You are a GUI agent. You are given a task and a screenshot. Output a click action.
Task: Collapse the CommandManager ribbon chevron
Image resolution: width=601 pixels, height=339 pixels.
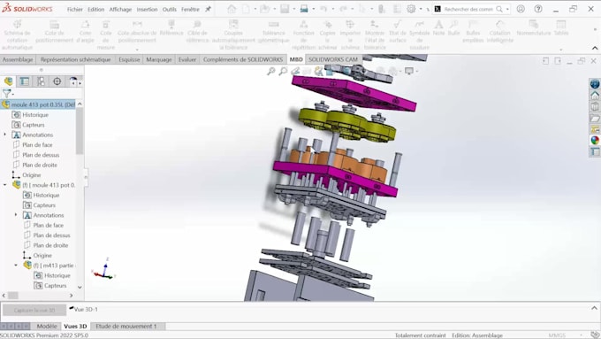coord(595,48)
